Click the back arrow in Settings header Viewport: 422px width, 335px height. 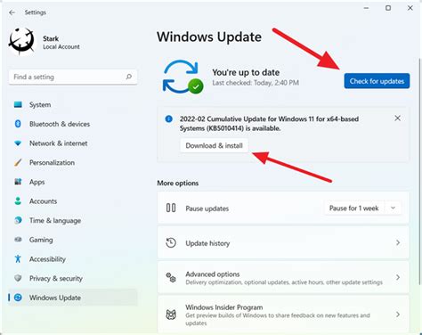coord(12,12)
